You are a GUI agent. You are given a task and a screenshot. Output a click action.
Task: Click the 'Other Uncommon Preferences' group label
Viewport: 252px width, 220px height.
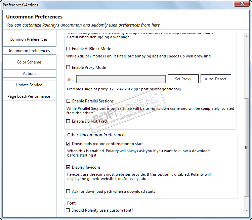pos(97,135)
